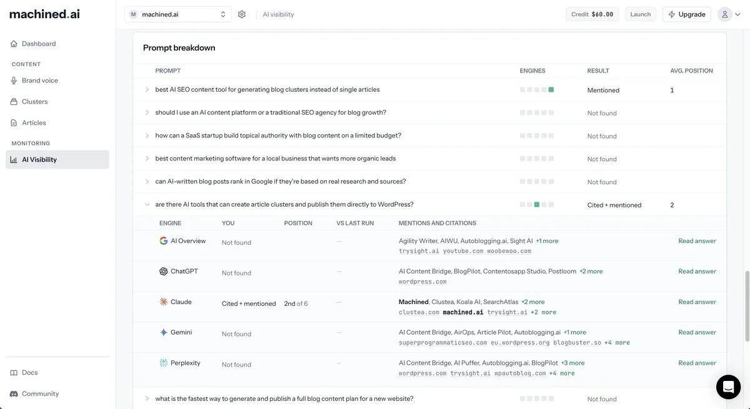Click the VS LAST RUN column header
Screen dimensions: 750x409
point(355,223)
